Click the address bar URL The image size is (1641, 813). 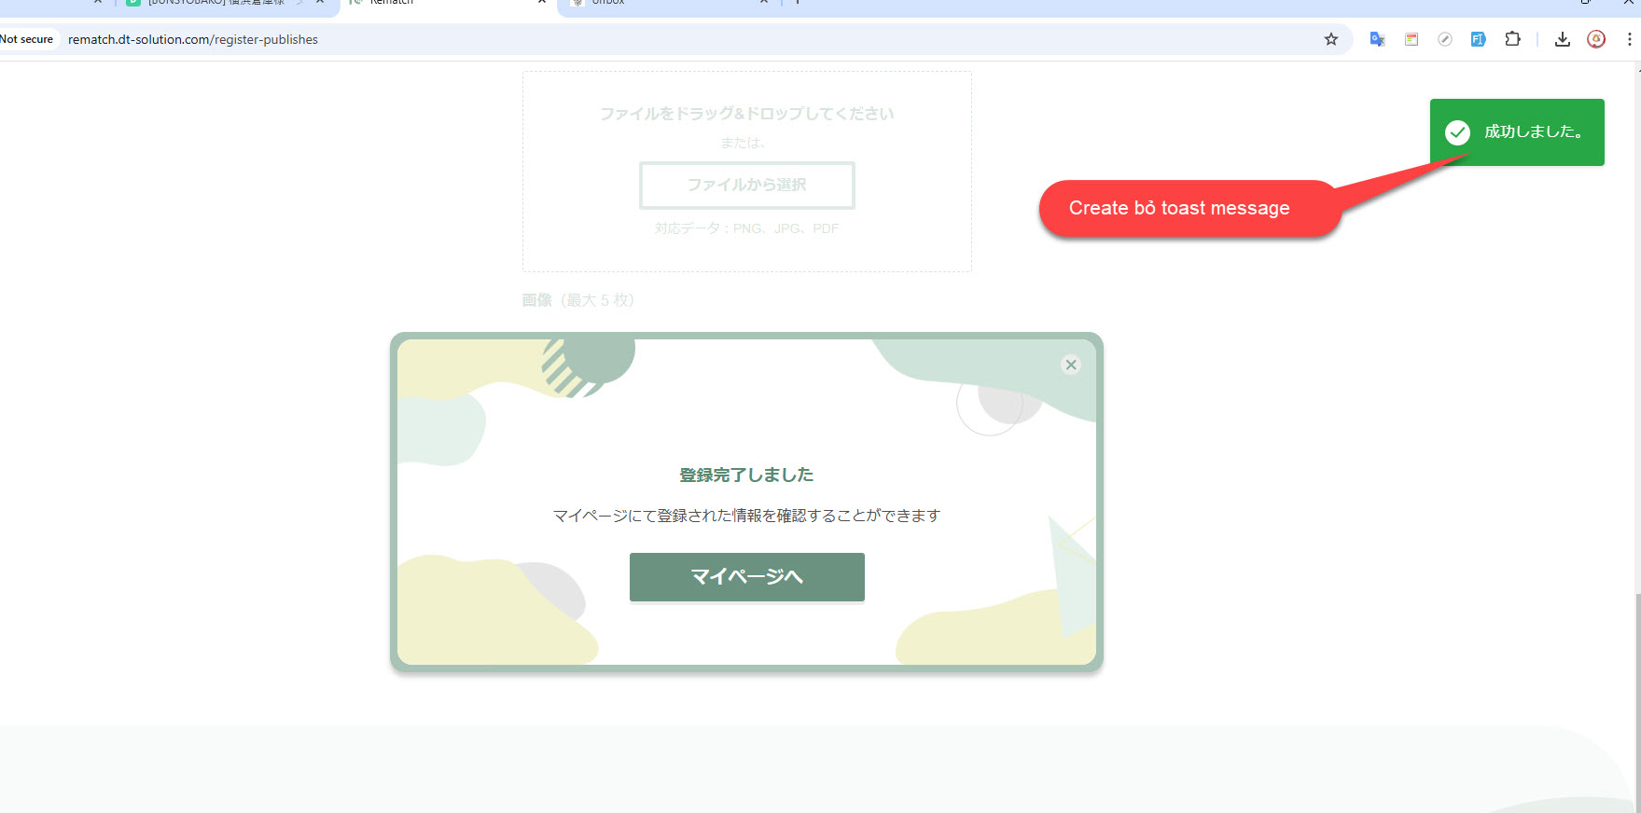coord(193,39)
